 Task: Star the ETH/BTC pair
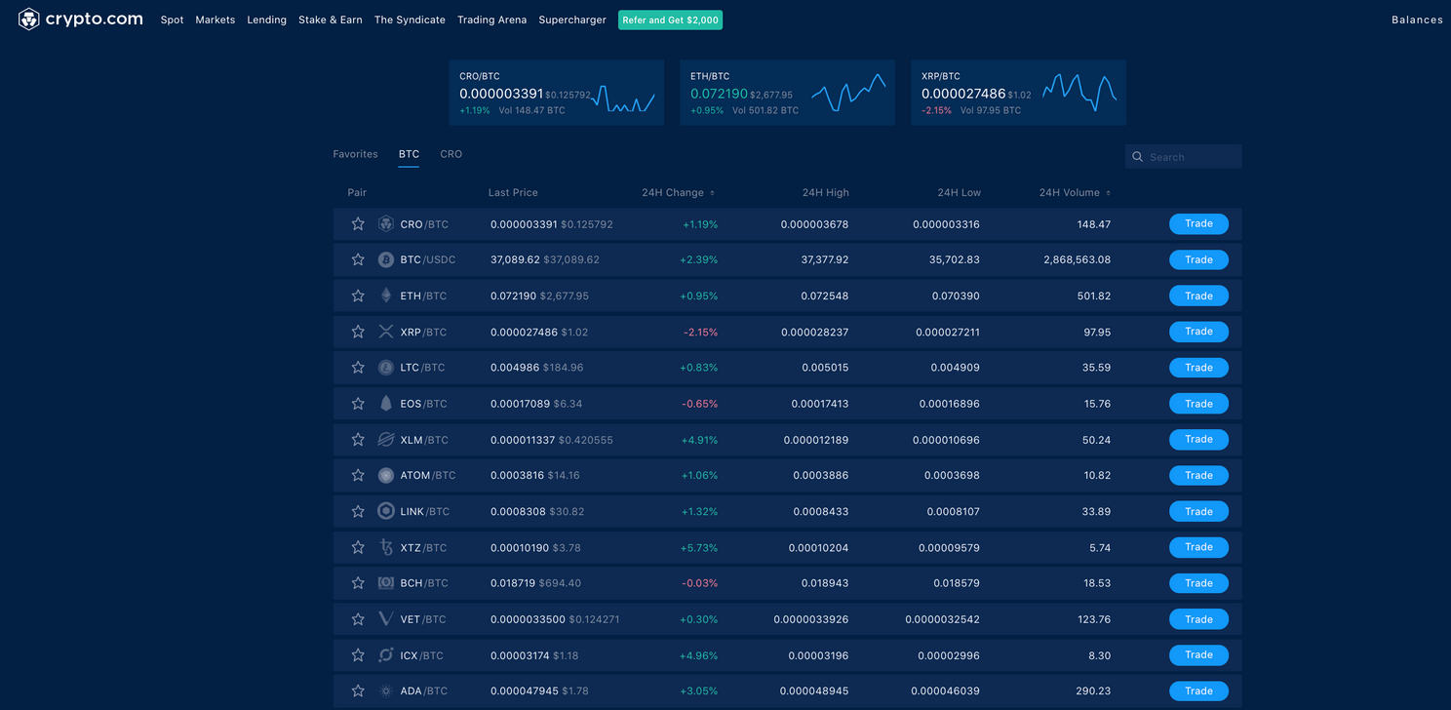(358, 296)
